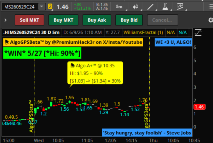Select the line drawing tool
Screen dimensions: 213x143
(150, 7)
